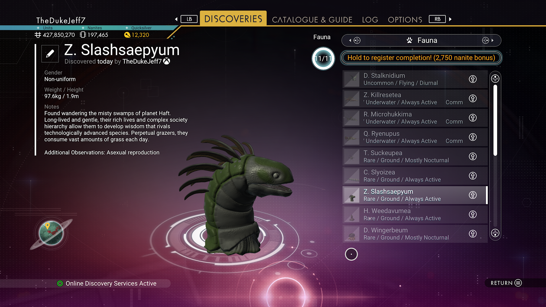Click scroll-down stick icon below creature list
The height and width of the screenshot is (307, 546).
(495, 233)
